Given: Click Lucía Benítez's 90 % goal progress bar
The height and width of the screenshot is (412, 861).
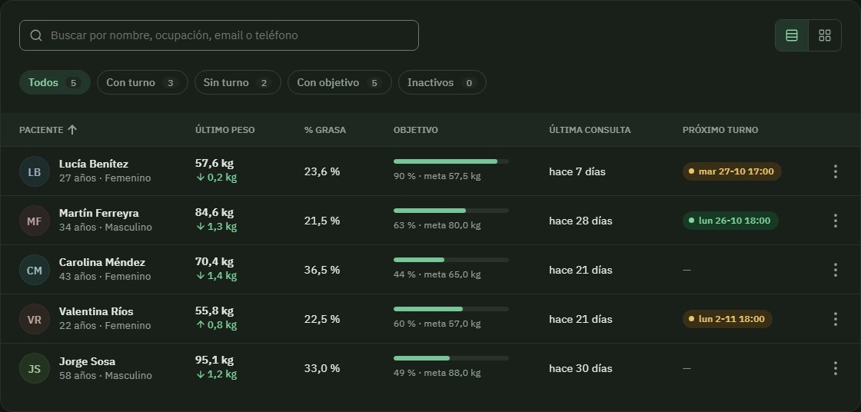Looking at the screenshot, I should pyautogui.click(x=451, y=161).
